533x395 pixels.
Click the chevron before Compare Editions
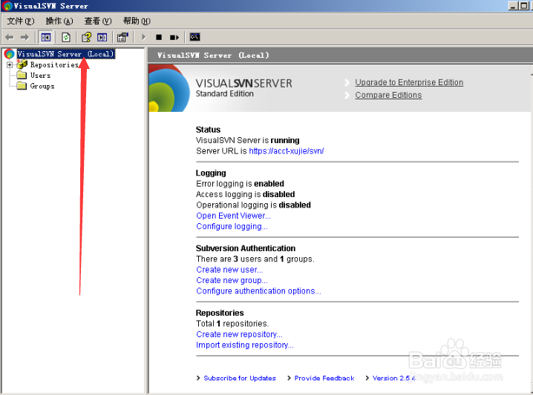[x=347, y=95]
